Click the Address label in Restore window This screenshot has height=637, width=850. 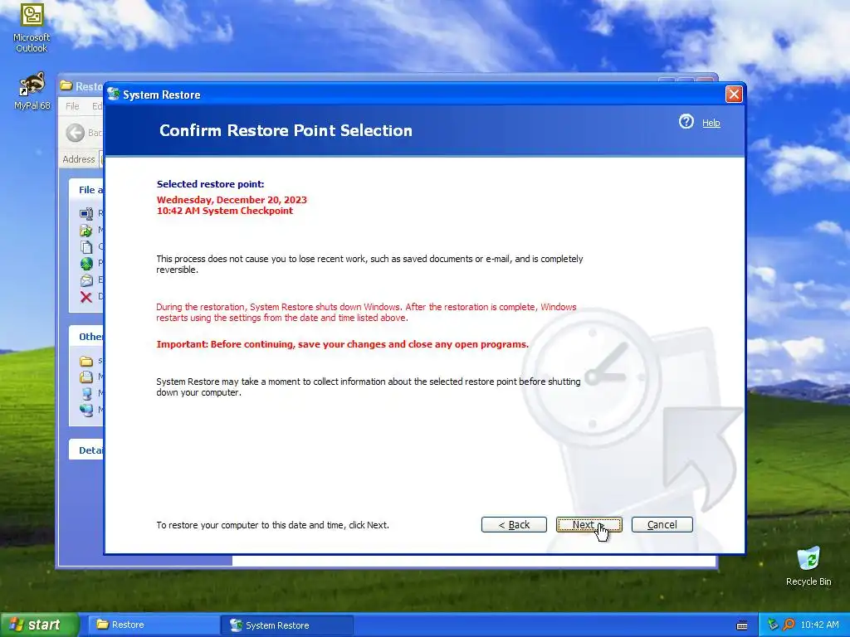(79, 159)
